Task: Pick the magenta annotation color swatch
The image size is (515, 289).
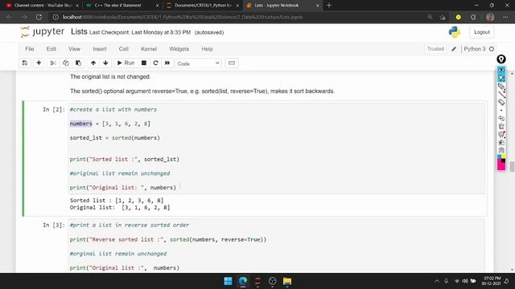Action: pyautogui.click(x=501, y=165)
